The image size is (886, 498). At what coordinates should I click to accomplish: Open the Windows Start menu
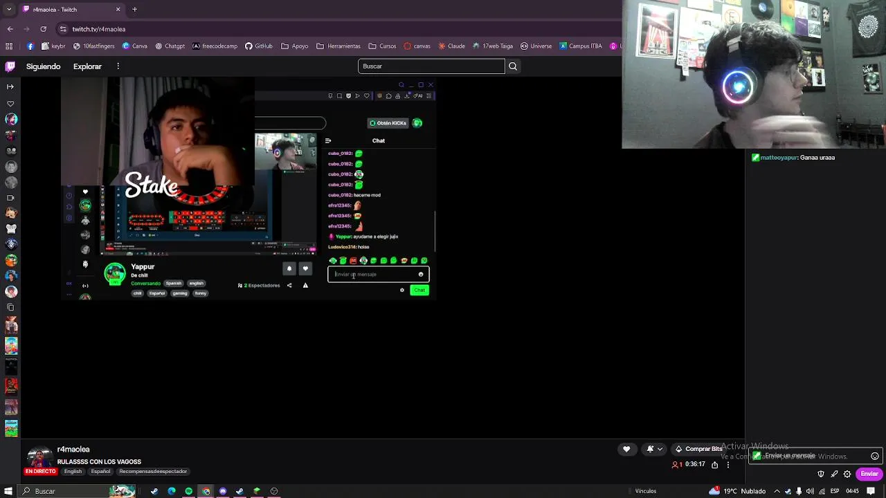[x=9, y=491]
